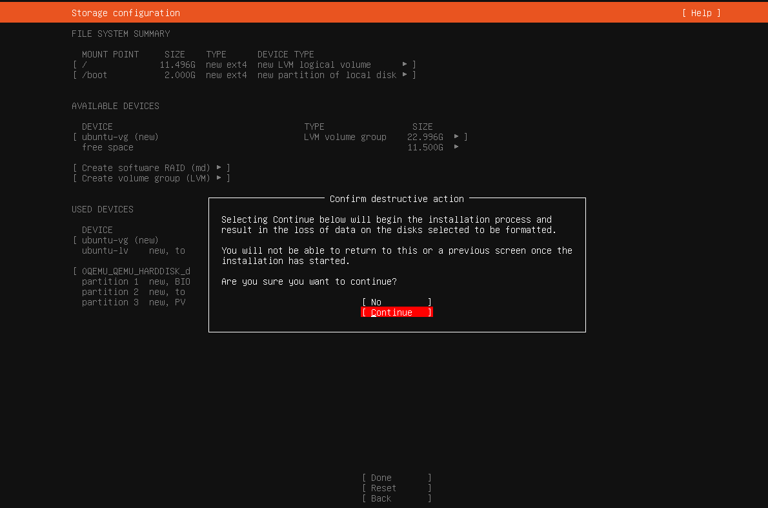Go Back to the previous screen
768x508 pixels.
coord(396,498)
